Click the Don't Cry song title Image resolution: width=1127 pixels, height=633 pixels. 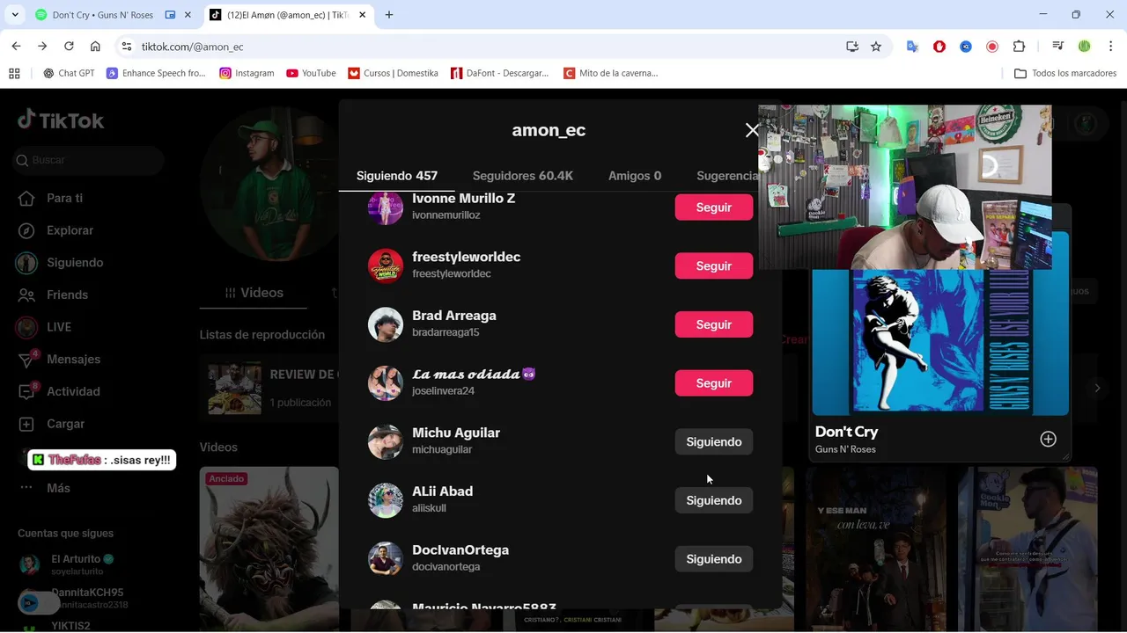pos(846,432)
